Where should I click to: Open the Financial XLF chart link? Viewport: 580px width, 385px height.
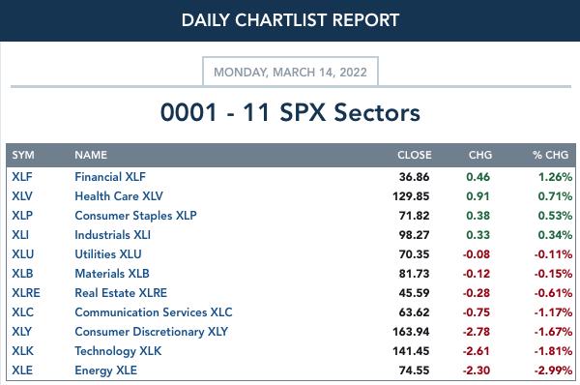pos(110,177)
